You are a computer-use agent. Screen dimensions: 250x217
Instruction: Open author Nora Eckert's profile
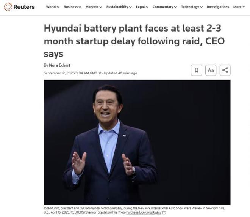[59, 65]
